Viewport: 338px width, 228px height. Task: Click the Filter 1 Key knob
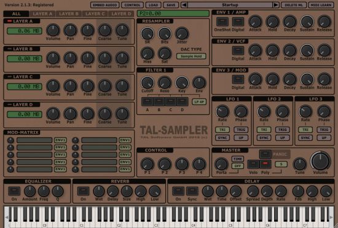point(182,82)
